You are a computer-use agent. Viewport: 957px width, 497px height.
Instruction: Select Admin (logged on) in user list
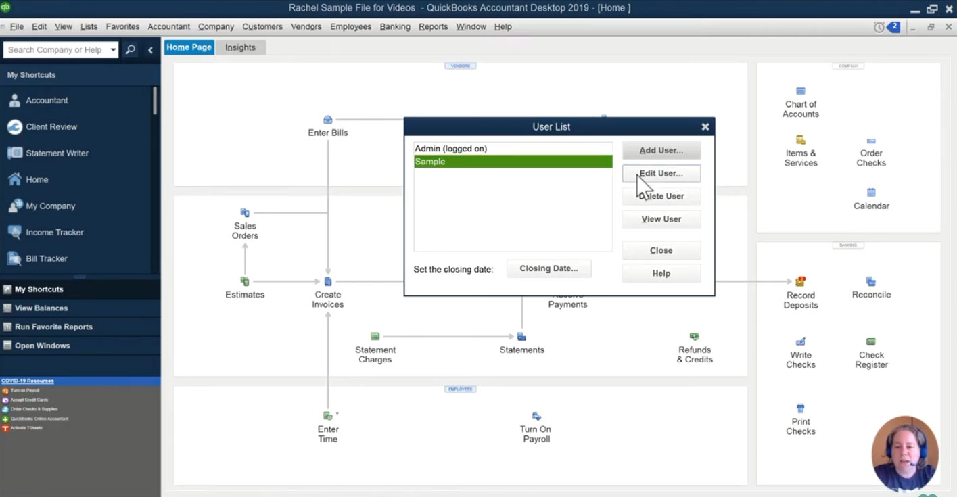(513, 149)
